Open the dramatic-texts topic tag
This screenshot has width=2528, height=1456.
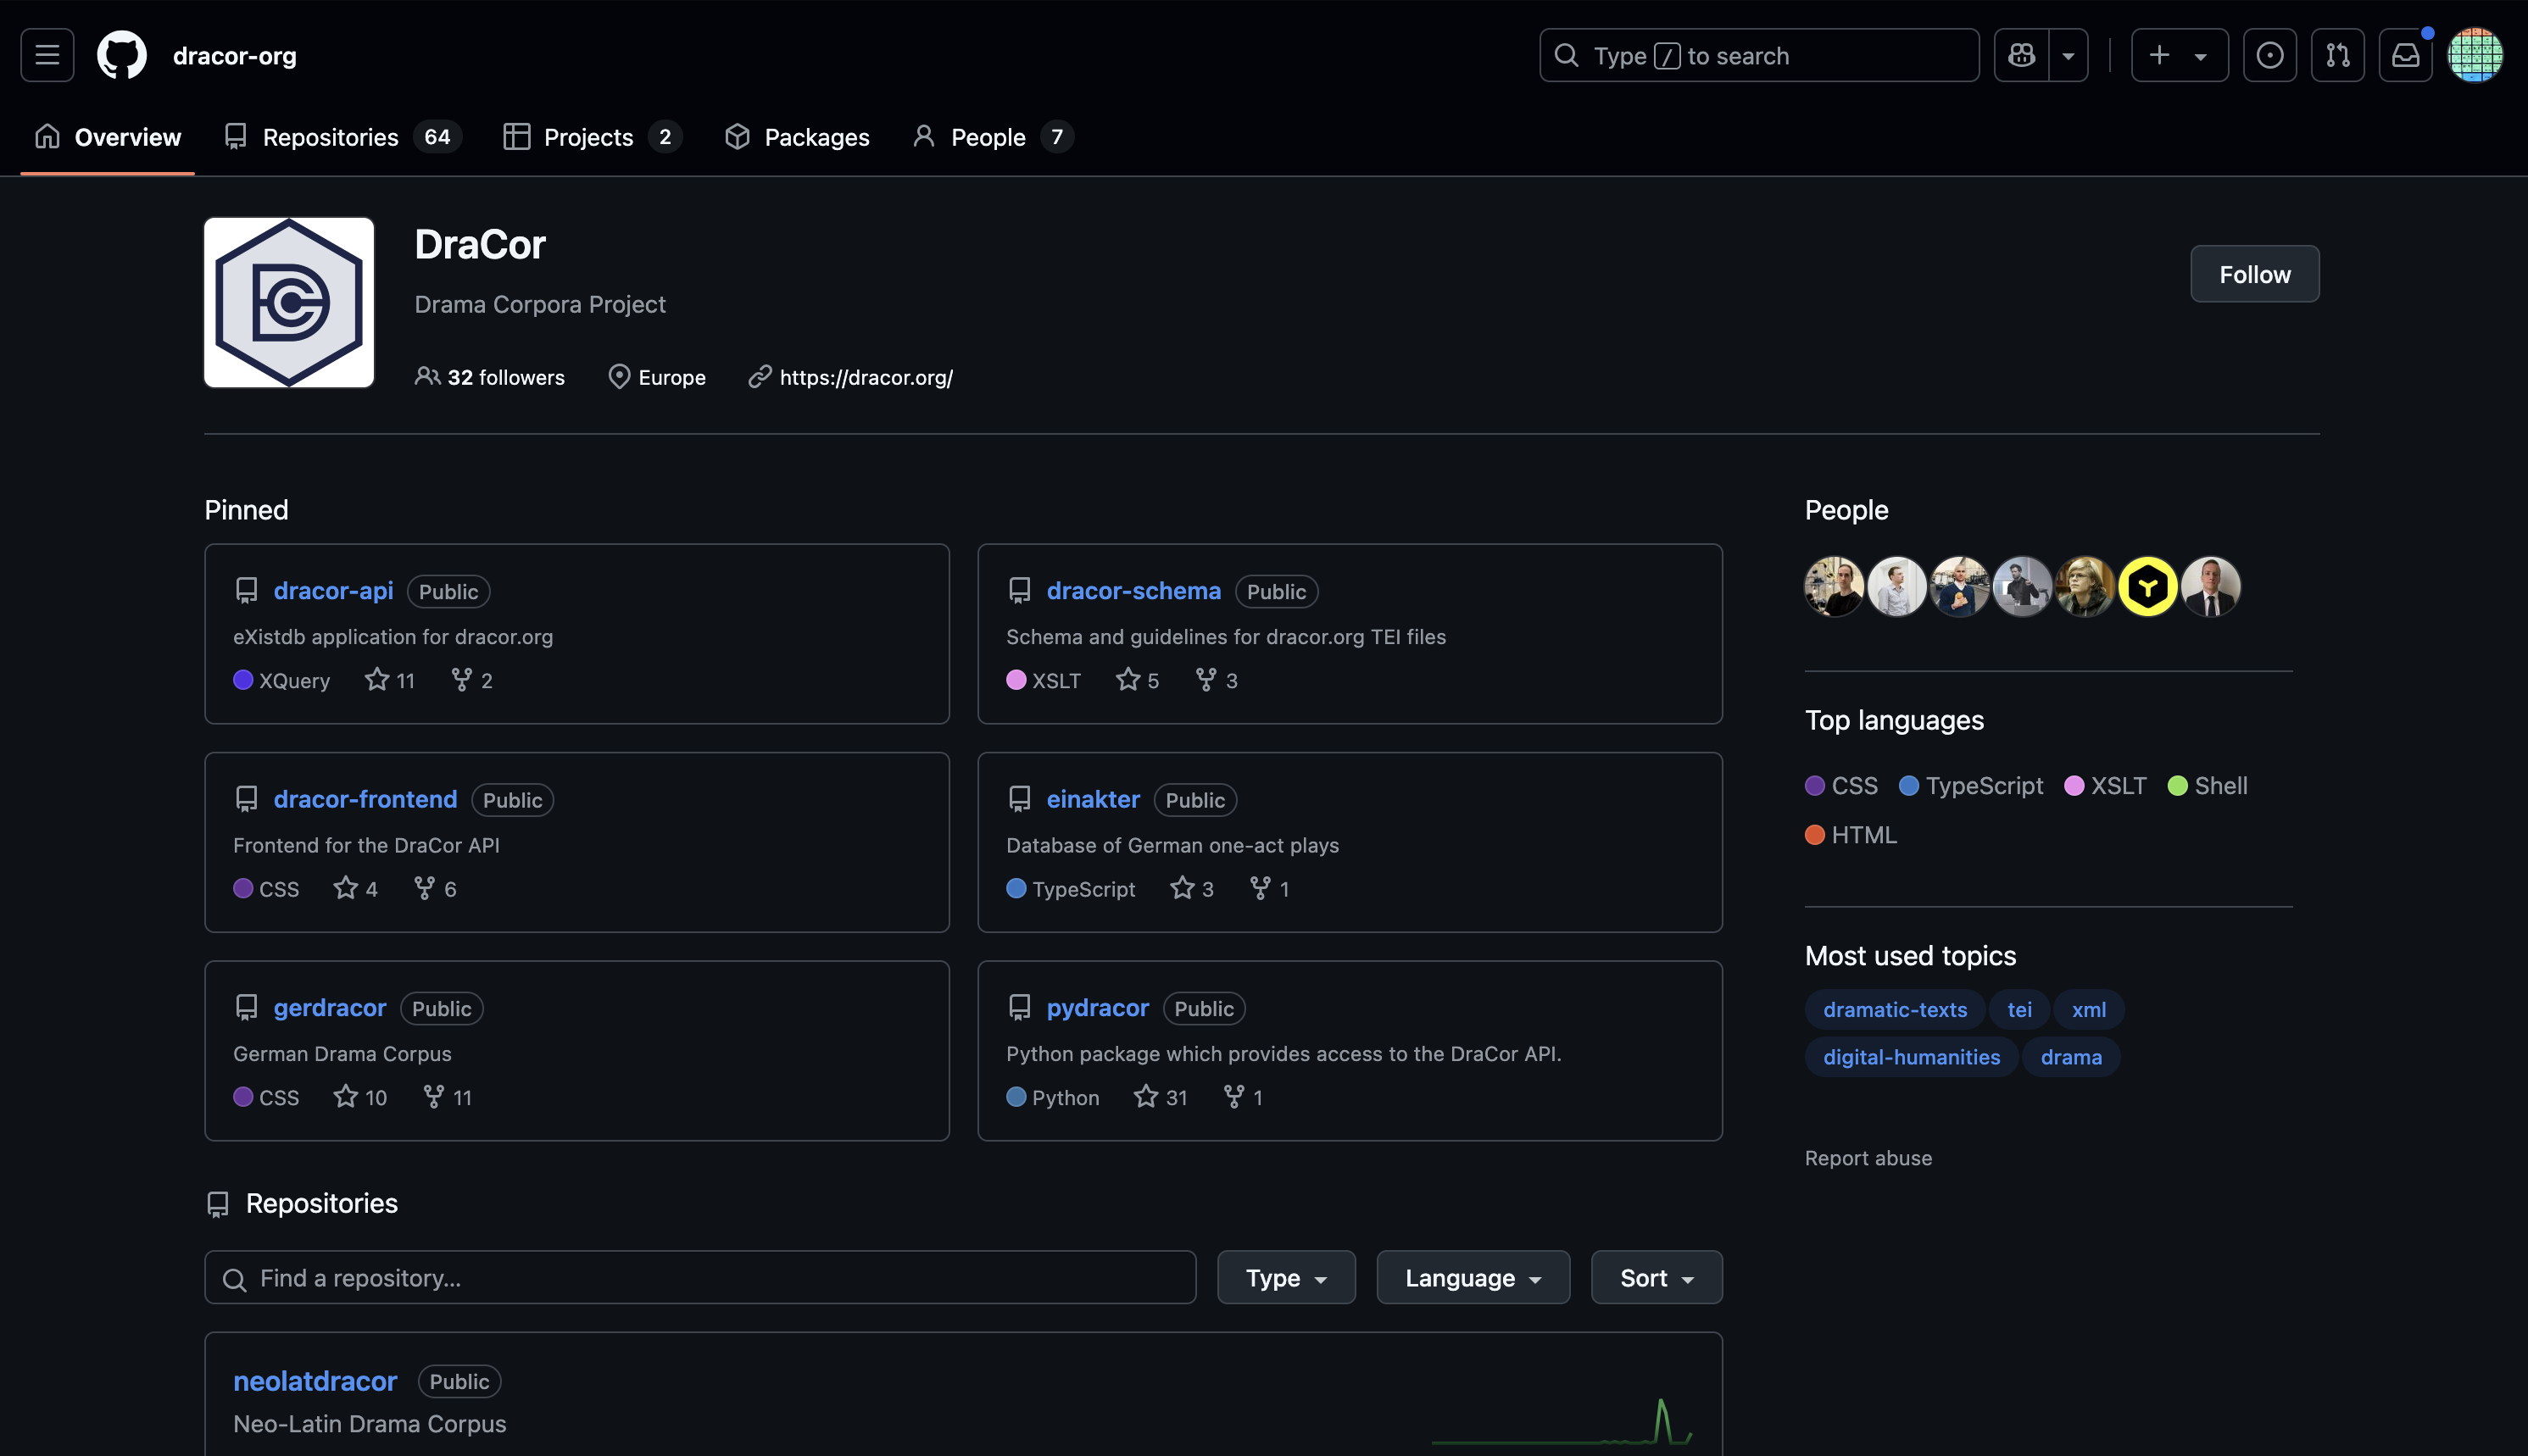tap(1895, 1010)
